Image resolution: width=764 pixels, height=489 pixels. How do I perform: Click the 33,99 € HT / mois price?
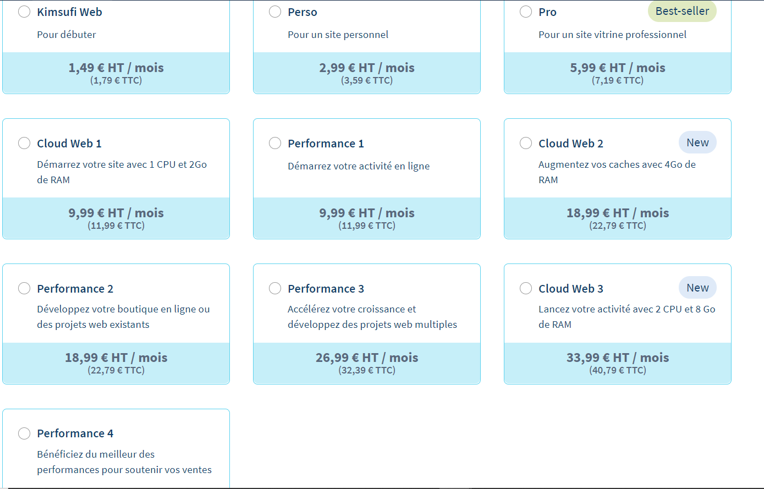618,358
